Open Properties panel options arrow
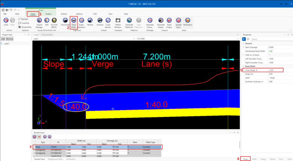Image resolution: width=293 pixels, height=161 pixels. pyautogui.click(x=284, y=35)
